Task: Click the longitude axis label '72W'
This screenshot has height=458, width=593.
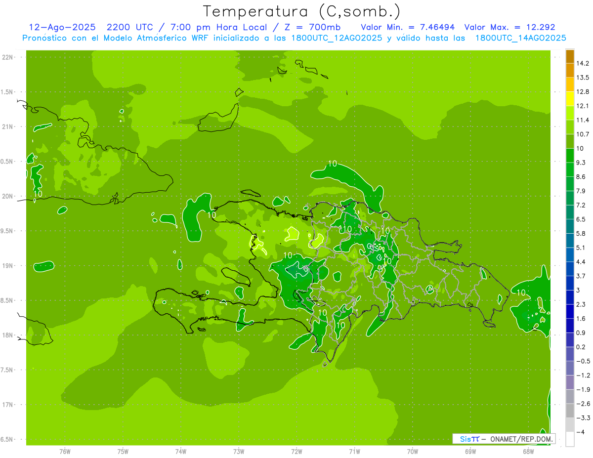Action: [296, 452]
